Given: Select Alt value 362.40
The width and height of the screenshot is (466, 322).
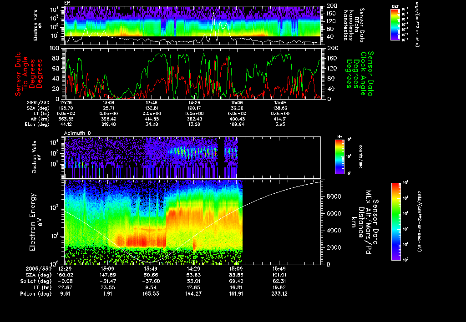Looking at the screenshot, I should [x=194, y=119].
